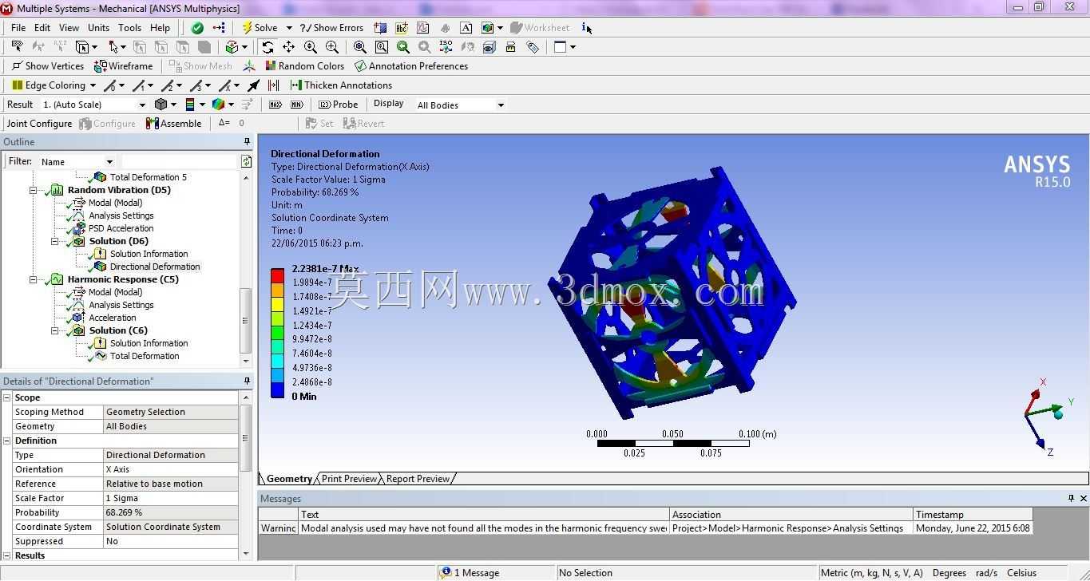
Task: Open the Filter Name dropdown
Action: point(109,161)
